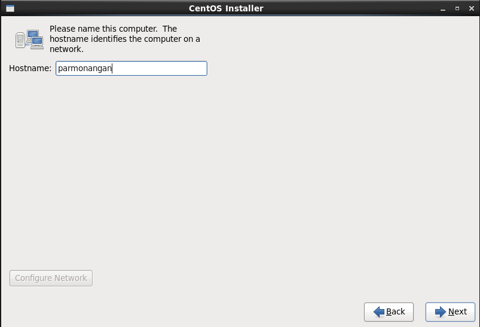Viewport: 480px width, 327px height.
Task: Place cursor in the word parmonangan
Action: pos(84,68)
